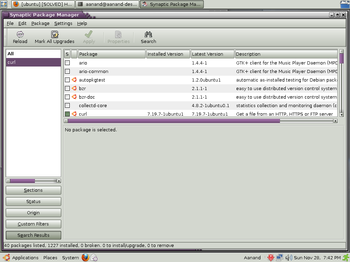Click the running-man logout icon
350x262 pixels.
click(346, 258)
